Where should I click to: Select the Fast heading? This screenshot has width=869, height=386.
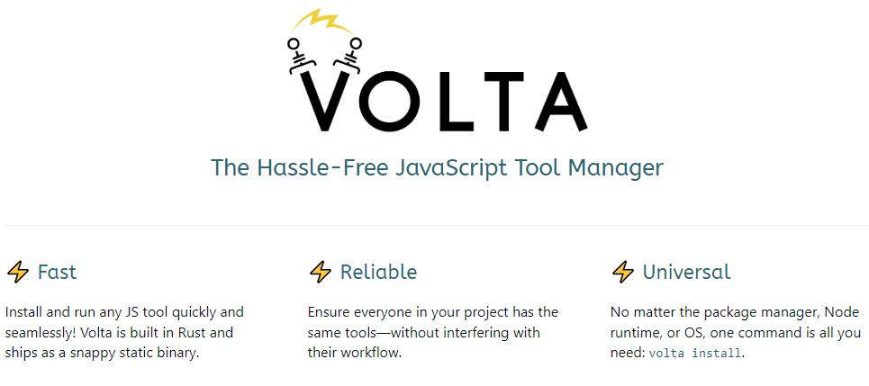tap(57, 272)
